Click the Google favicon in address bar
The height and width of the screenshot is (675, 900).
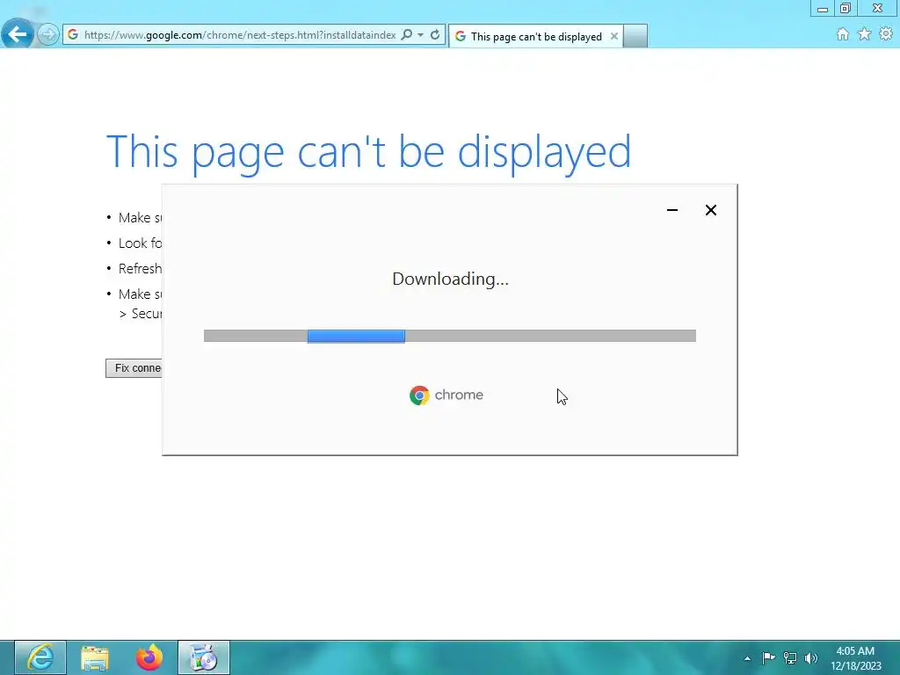point(73,35)
